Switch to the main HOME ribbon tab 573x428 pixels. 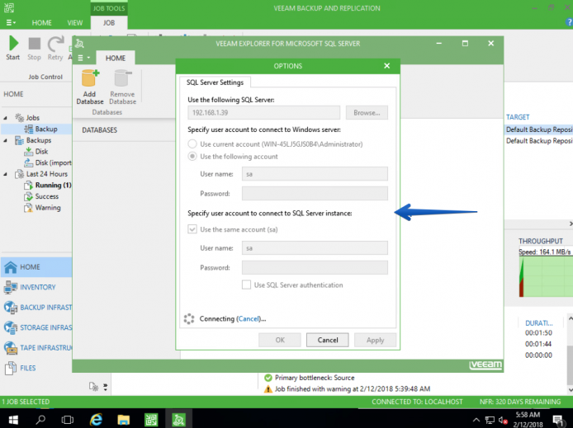[41, 22]
